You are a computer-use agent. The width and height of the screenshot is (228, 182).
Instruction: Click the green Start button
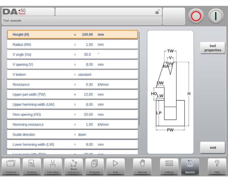tap(216, 16)
